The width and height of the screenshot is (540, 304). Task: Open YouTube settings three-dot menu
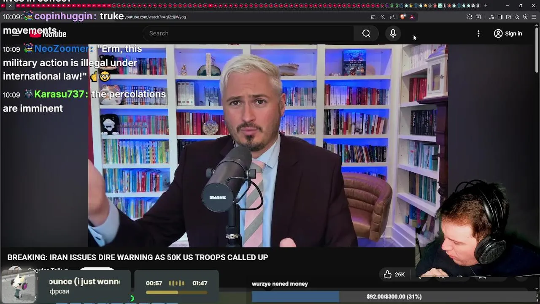click(x=478, y=33)
